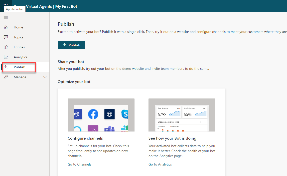Click the Configure channels thumbnail image

101,115
